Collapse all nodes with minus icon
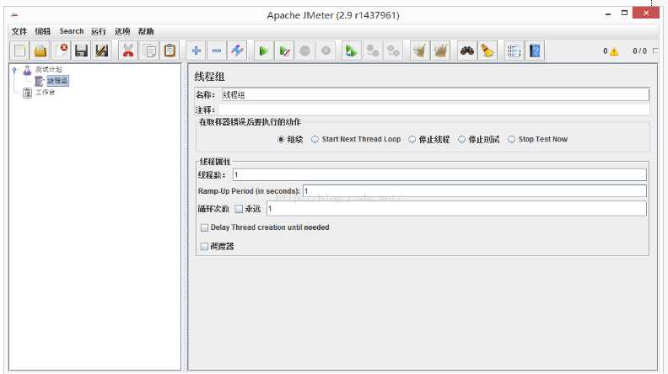This screenshot has height=374, width=668. point(217,51)
